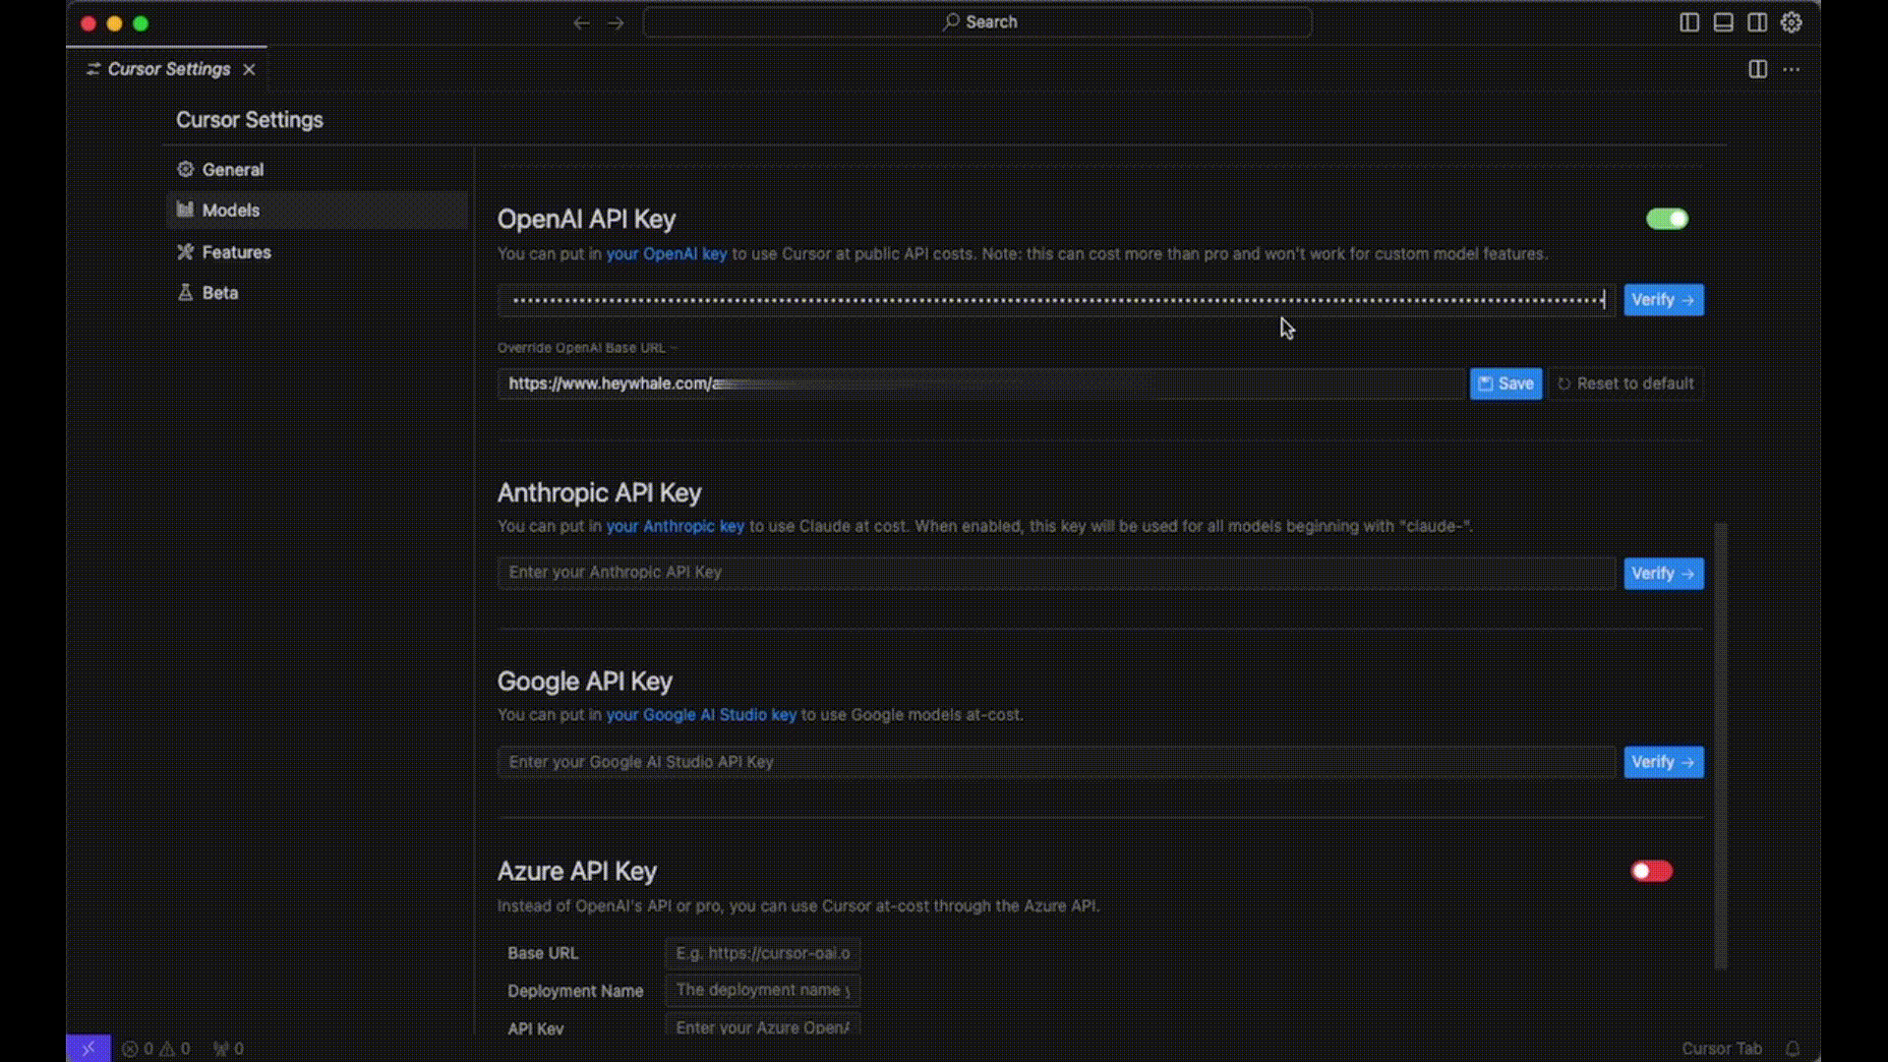Collapse the Override OpenAI Base URL label
Viewport: 1888px width, 1062px height.
[586, 347]
